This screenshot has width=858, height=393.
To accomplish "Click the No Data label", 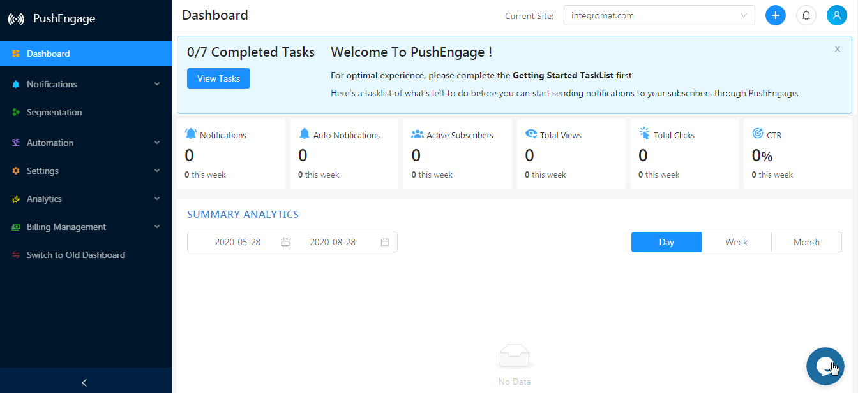I will tap(515, 382).
